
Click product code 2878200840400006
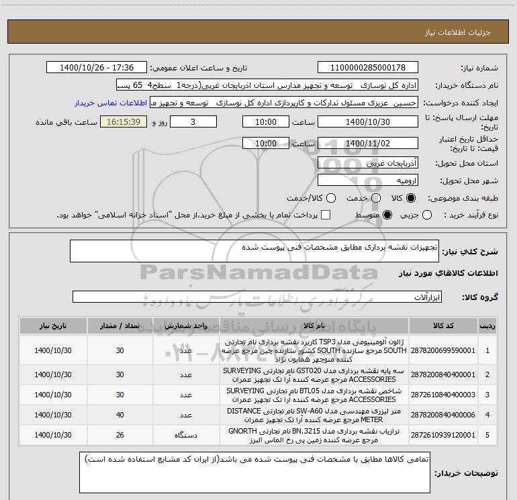click(443, 415)
